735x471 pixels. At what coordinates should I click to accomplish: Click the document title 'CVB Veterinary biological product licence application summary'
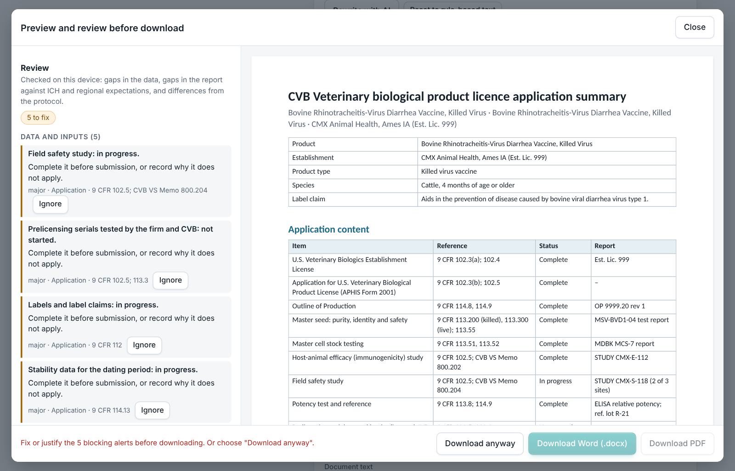point(457,96)
